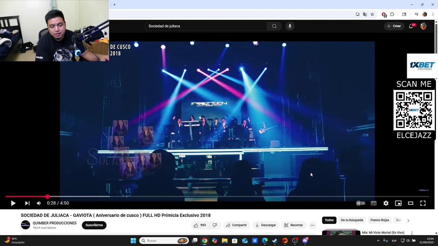This screenshot has height=246, width=438.
Task: Start voice search with microphone
Action: [290, 26]
